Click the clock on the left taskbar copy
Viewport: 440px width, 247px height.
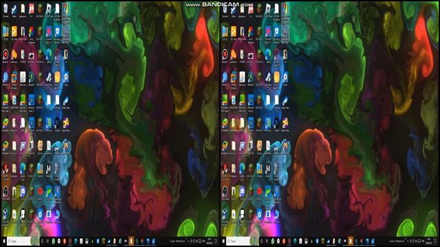point(210,241)
